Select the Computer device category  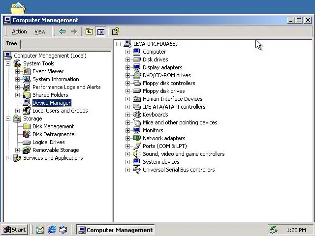click(154, 52)
